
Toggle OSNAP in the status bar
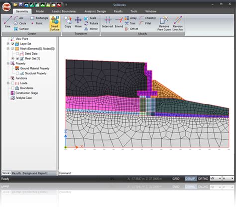pos(190,179)
